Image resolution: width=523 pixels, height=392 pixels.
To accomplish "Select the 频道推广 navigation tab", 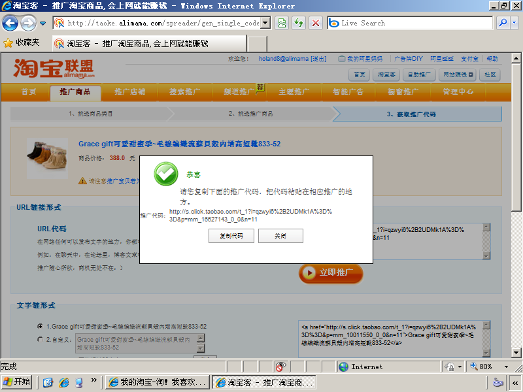I will (239, 91).
